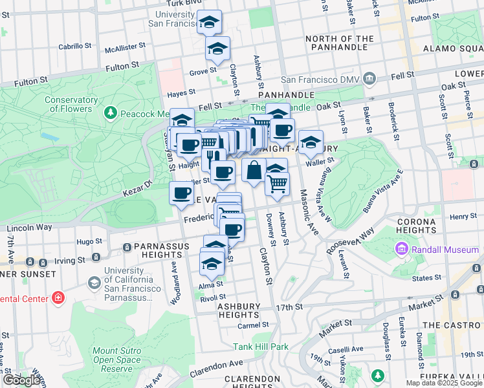Open the shopping cart marker above Ashbury St
The height and width of the screenshot is (388, 484).
[277, 185]
